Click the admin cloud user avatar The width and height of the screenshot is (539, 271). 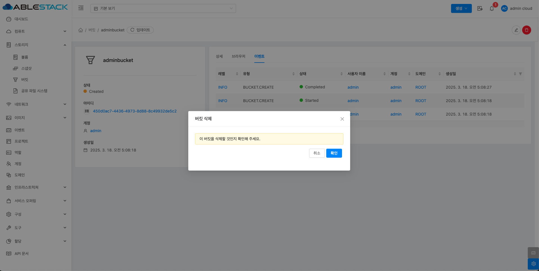tap(504, 8)
